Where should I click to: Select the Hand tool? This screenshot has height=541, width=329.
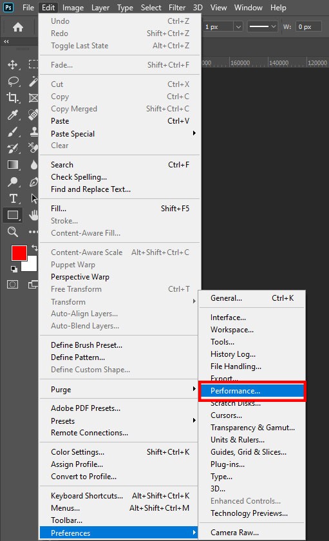click(33, 215)
